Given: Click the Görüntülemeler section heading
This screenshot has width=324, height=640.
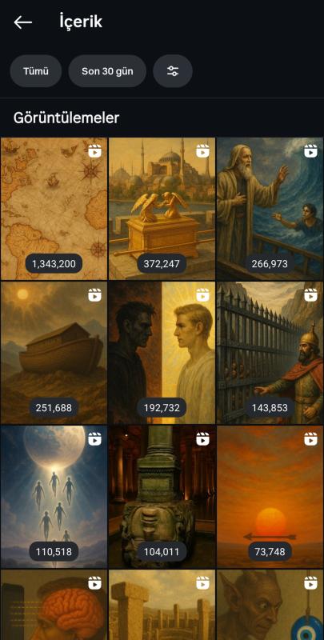Looking at the screenshot, I should coord(66,118).
